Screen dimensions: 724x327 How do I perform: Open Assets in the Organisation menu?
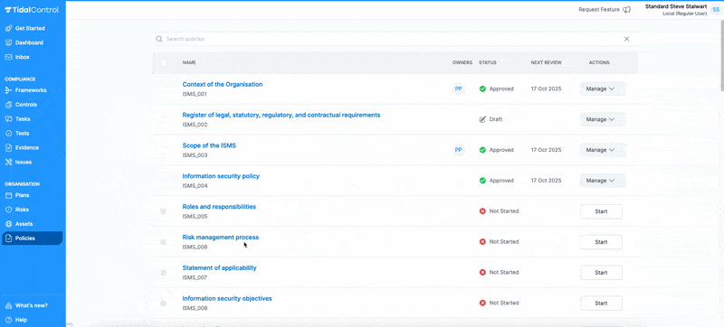[x=32, y=224]
